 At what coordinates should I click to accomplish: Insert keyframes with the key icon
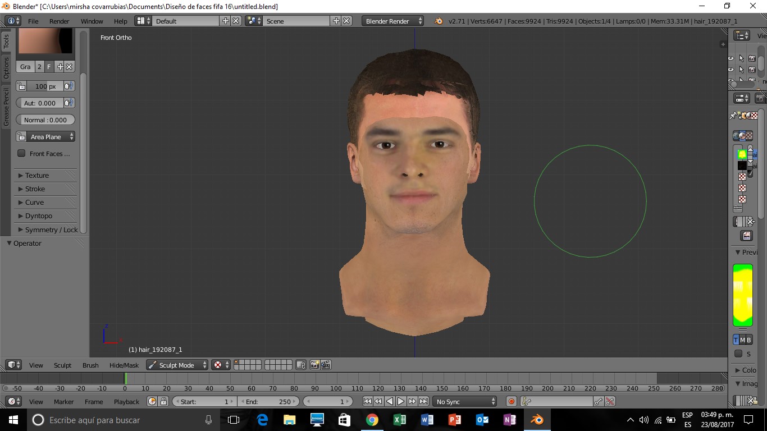[x=599, y=401]
